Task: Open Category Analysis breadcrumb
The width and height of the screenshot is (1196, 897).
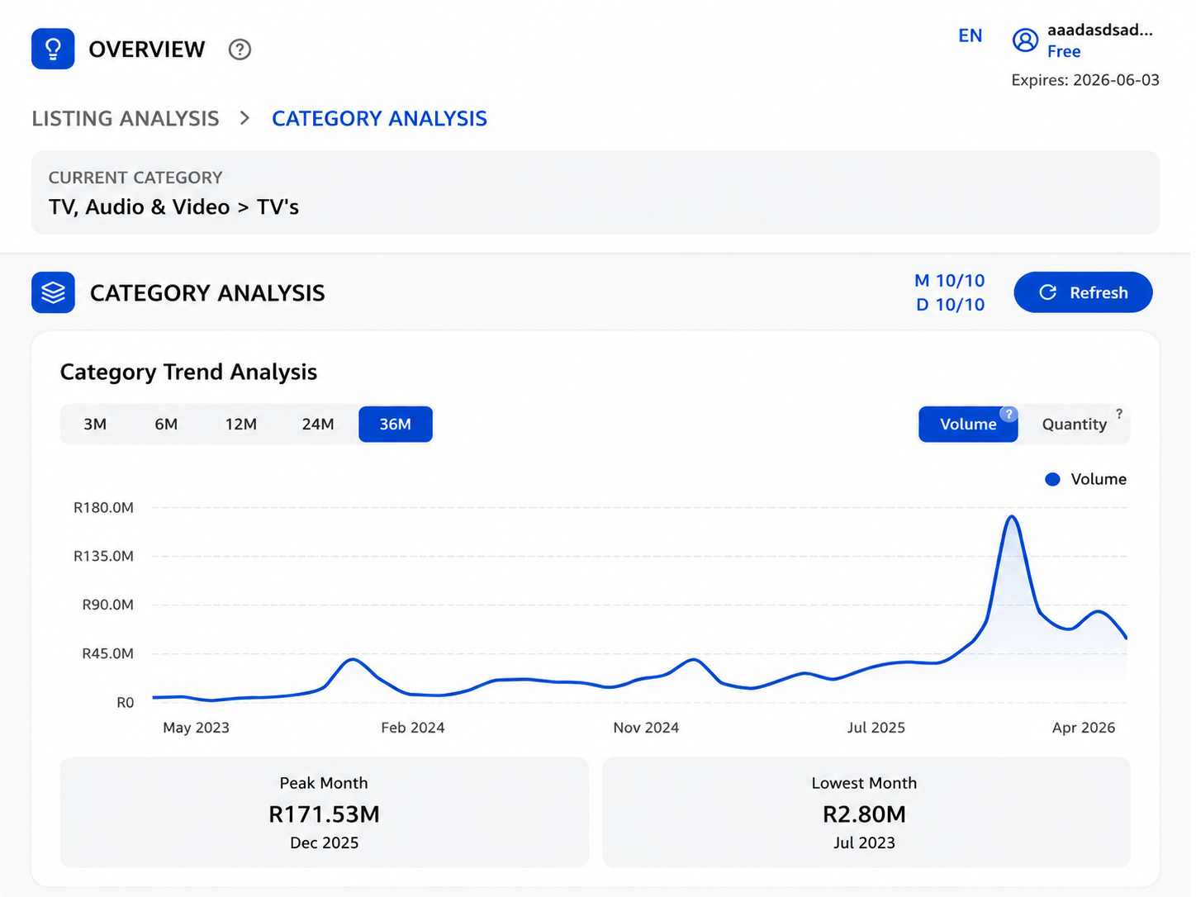Action: point(379,119)
